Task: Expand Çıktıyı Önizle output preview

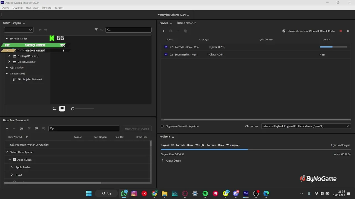Action: pos(163,161)
